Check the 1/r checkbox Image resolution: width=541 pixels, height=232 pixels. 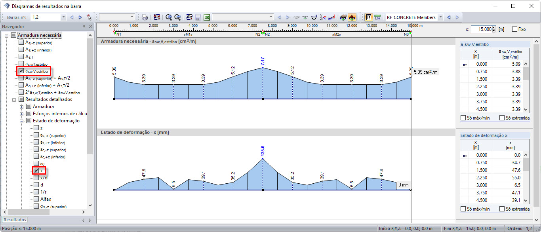[x=36, y=192]
